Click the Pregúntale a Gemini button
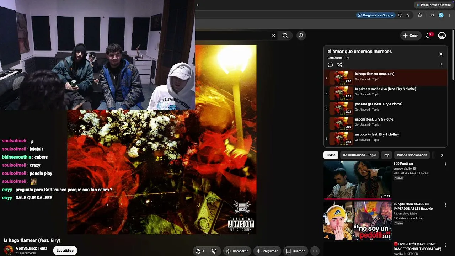The width and height of the screenshot is (455, 256). point(433,5)
